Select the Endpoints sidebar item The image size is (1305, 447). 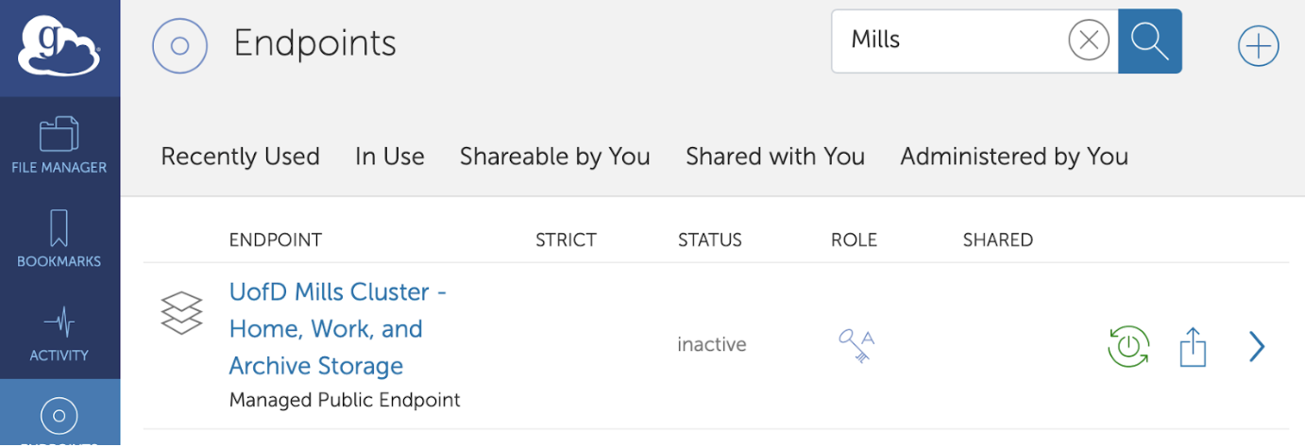click(59, 417)
